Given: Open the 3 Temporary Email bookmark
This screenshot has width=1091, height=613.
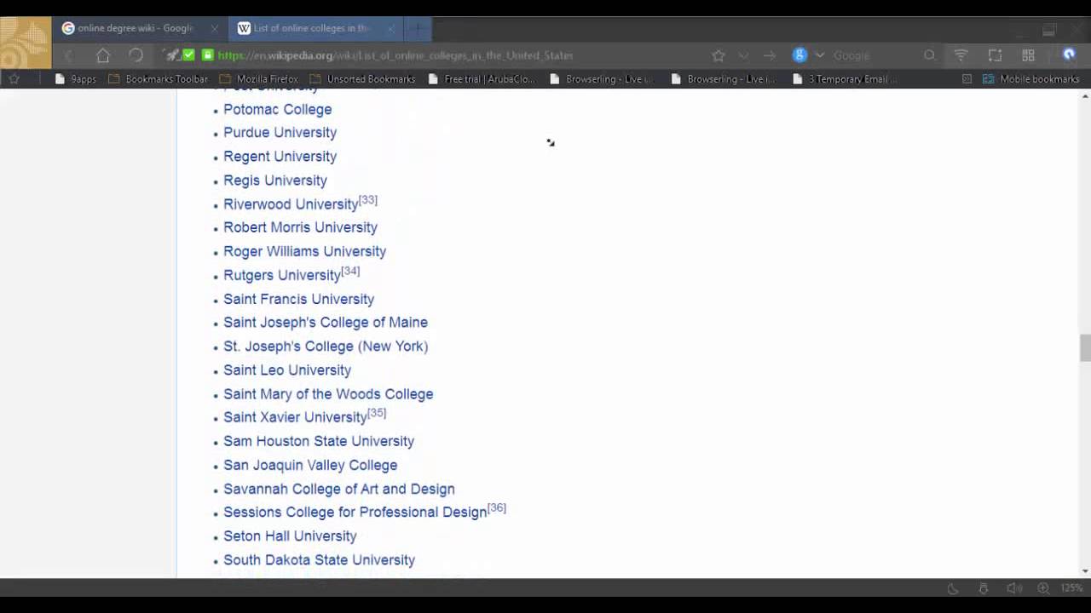Looking at the screenshot, I should click(846, 79).
